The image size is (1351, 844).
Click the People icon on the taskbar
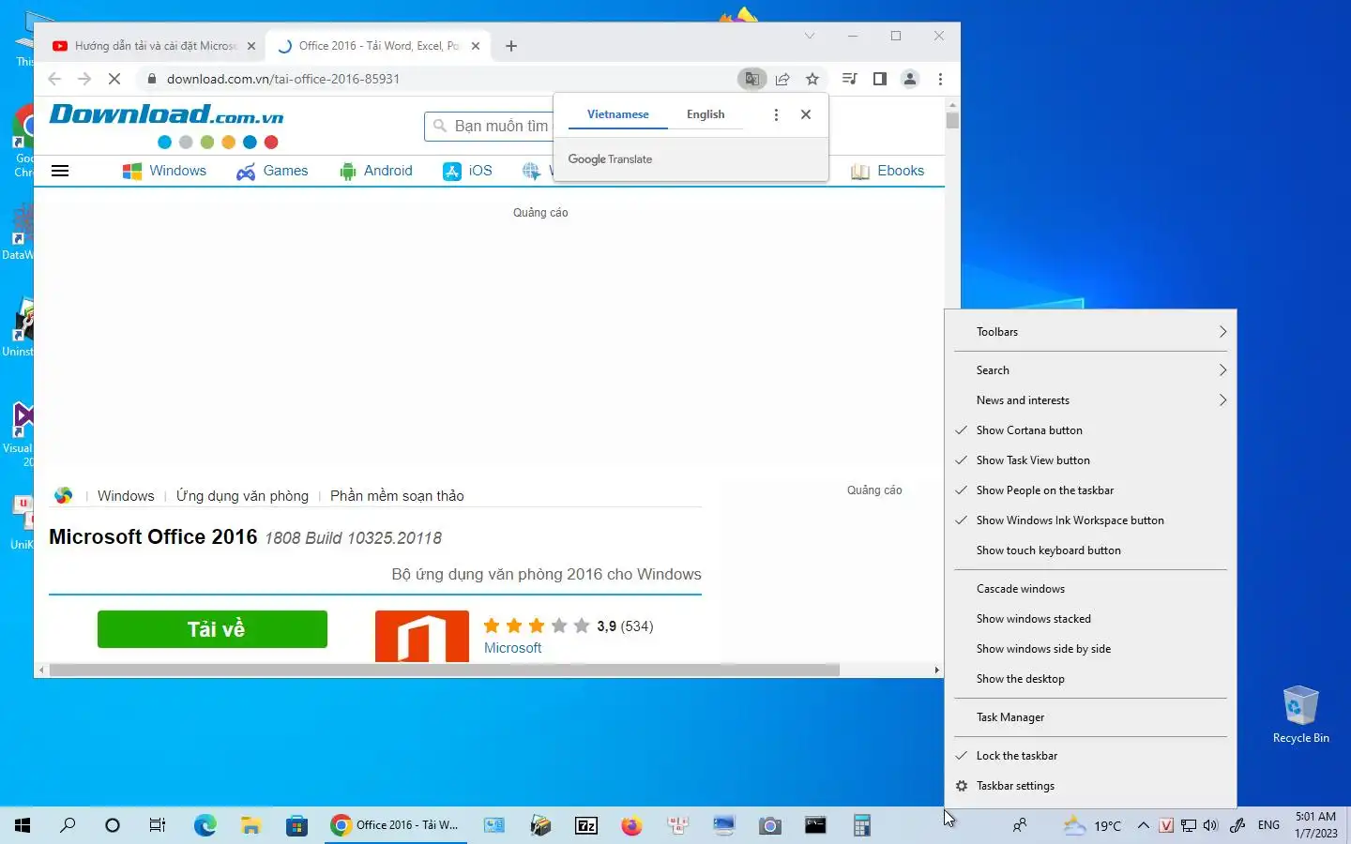[1020, 825]
